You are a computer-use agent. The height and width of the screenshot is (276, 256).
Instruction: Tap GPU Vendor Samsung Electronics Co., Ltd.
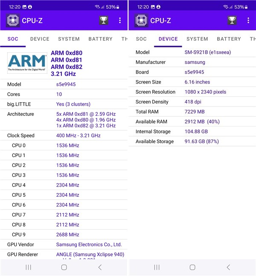pyautogui.click(x=89, y=244)
